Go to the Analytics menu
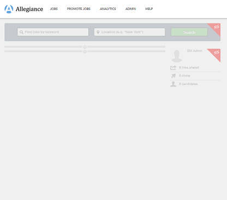The image size is (227, 200). pos(108,9)
